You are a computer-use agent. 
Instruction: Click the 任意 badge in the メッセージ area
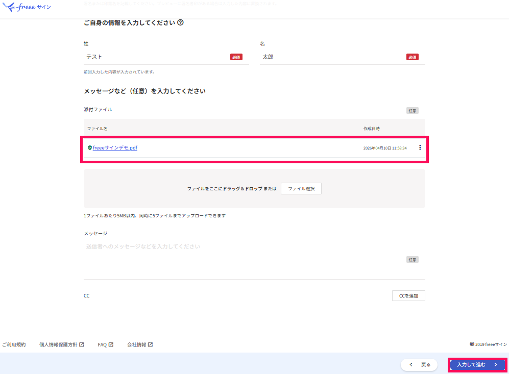pyautogui.click(x=413, y=260)
